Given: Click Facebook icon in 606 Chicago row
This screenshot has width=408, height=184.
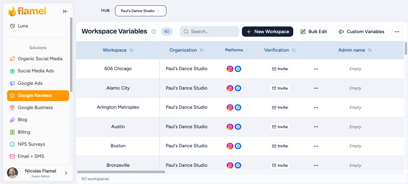Looking at the screenshot, I should pos(238,69).
